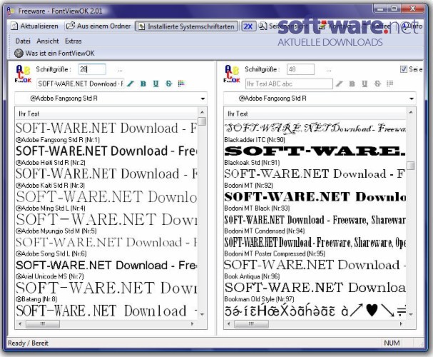Select the @Arial Unicode MS (Nr:7) row
Image resolution: width=433 pixels, height=357 pixels.
click(x=106, y=269)
